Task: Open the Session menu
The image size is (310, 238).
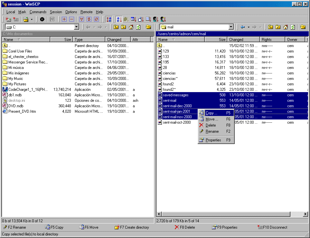Action: pos(56,12)
